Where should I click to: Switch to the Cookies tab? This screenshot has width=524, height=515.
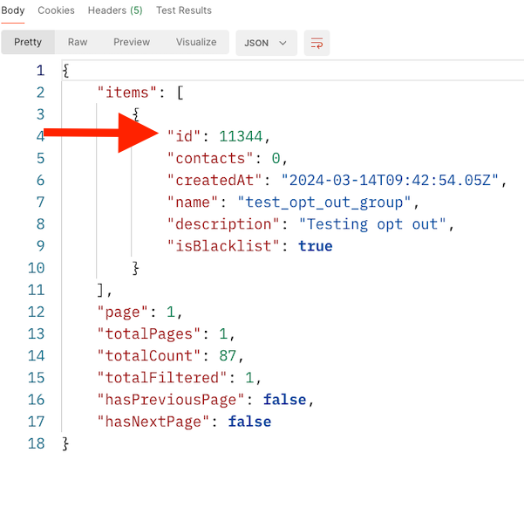click(x=56, y=10)
